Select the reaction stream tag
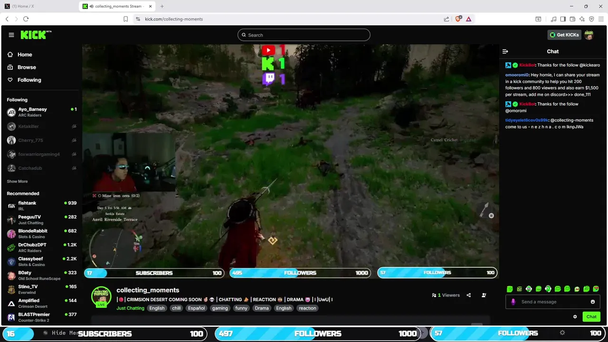 click(307, 308)
